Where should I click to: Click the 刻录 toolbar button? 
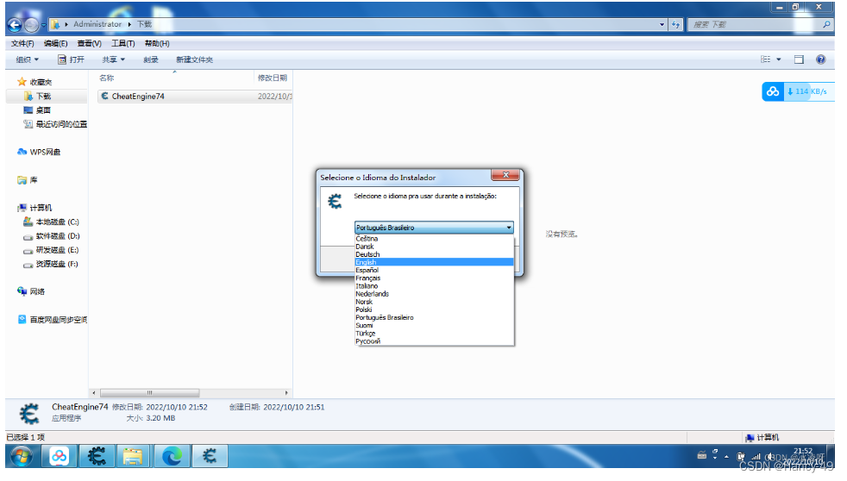[151, 59]
